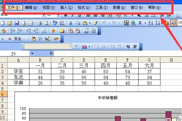Click the Clear Validation Circles icon
The width and height of the screenshot is (182, 121).
78,31
